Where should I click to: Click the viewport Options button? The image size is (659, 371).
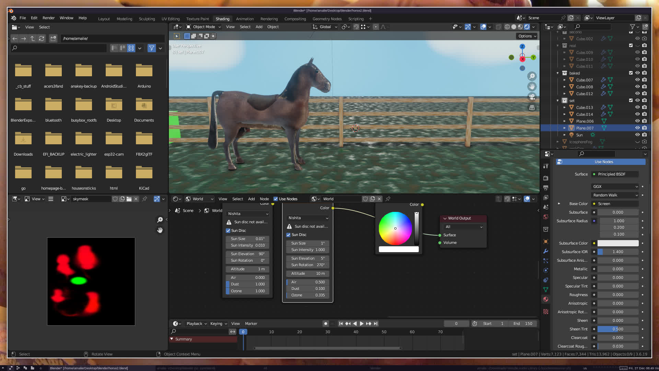point(527,36)
